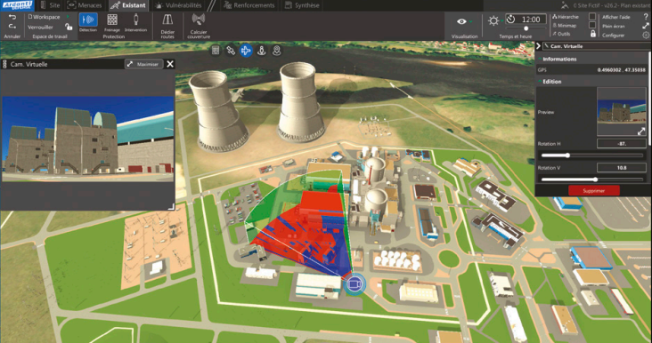Viewport: 652px width, 343px height.
Task: Click the Plein écran arrows icon
Action: pyautogui.click(x=646, y=26)
